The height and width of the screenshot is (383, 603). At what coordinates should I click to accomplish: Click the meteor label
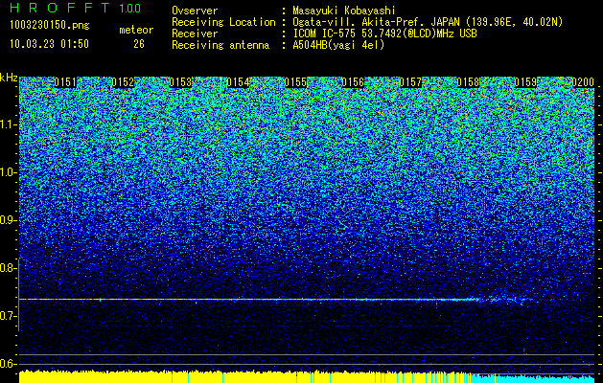(x=136, y=30)
